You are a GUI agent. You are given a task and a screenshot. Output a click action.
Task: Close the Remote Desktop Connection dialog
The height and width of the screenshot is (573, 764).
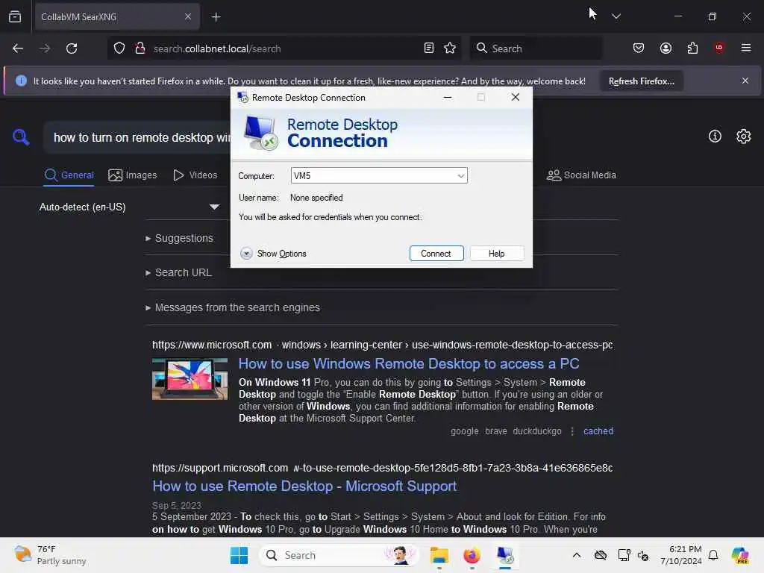[515, 98]
